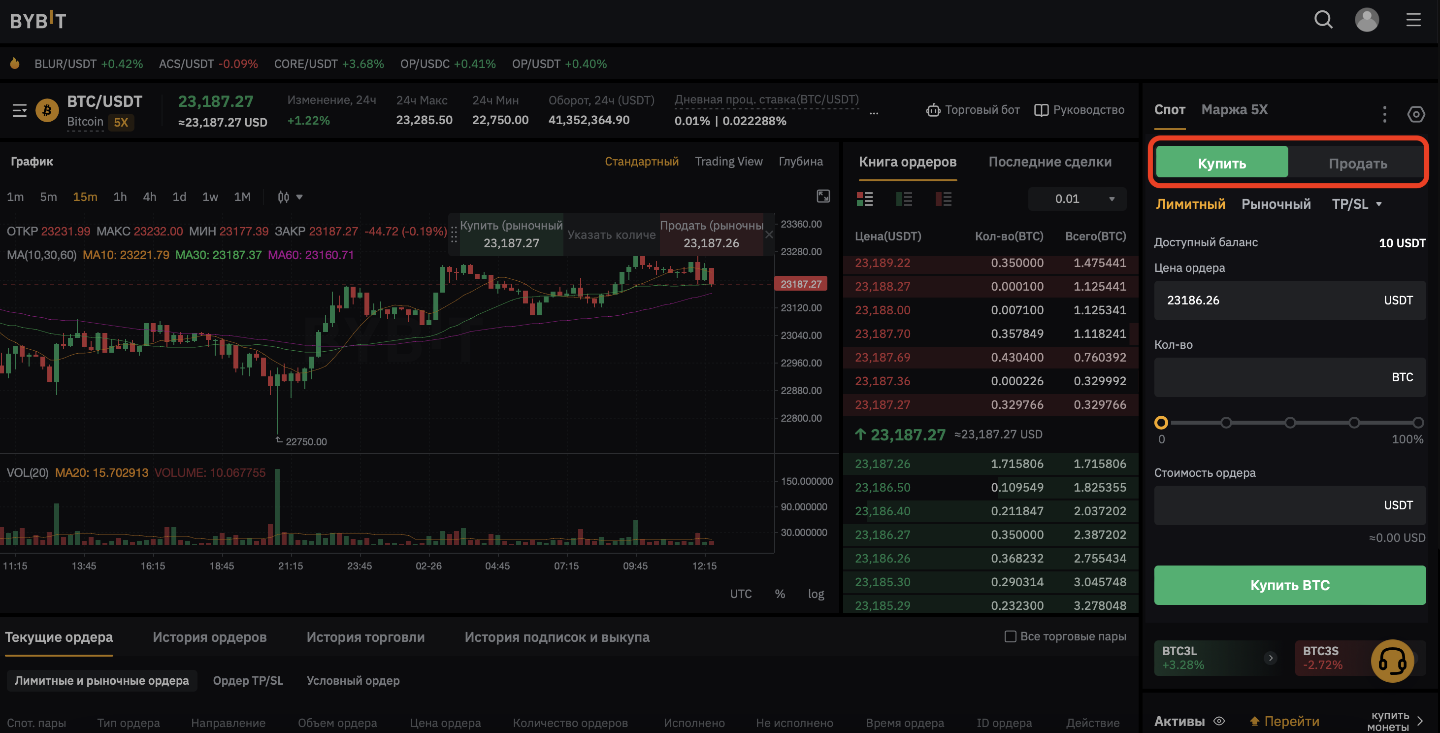Click the green 'Купить BTC' button
The height and width of the screenshot is (733, 1440).
[1289, 585]
